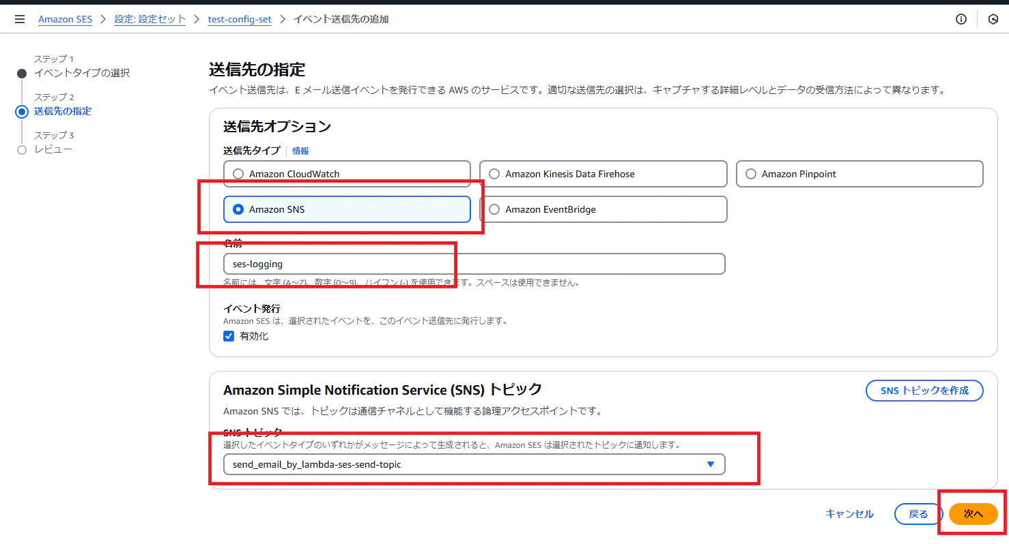Click the キャンセル button

849,514
